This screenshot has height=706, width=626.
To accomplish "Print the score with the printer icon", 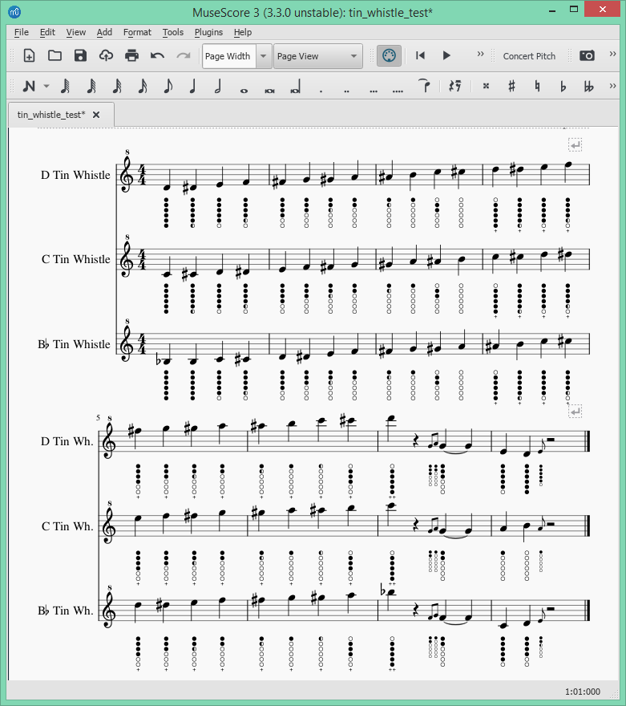I will pyautogui.click(x=131, y=56).
